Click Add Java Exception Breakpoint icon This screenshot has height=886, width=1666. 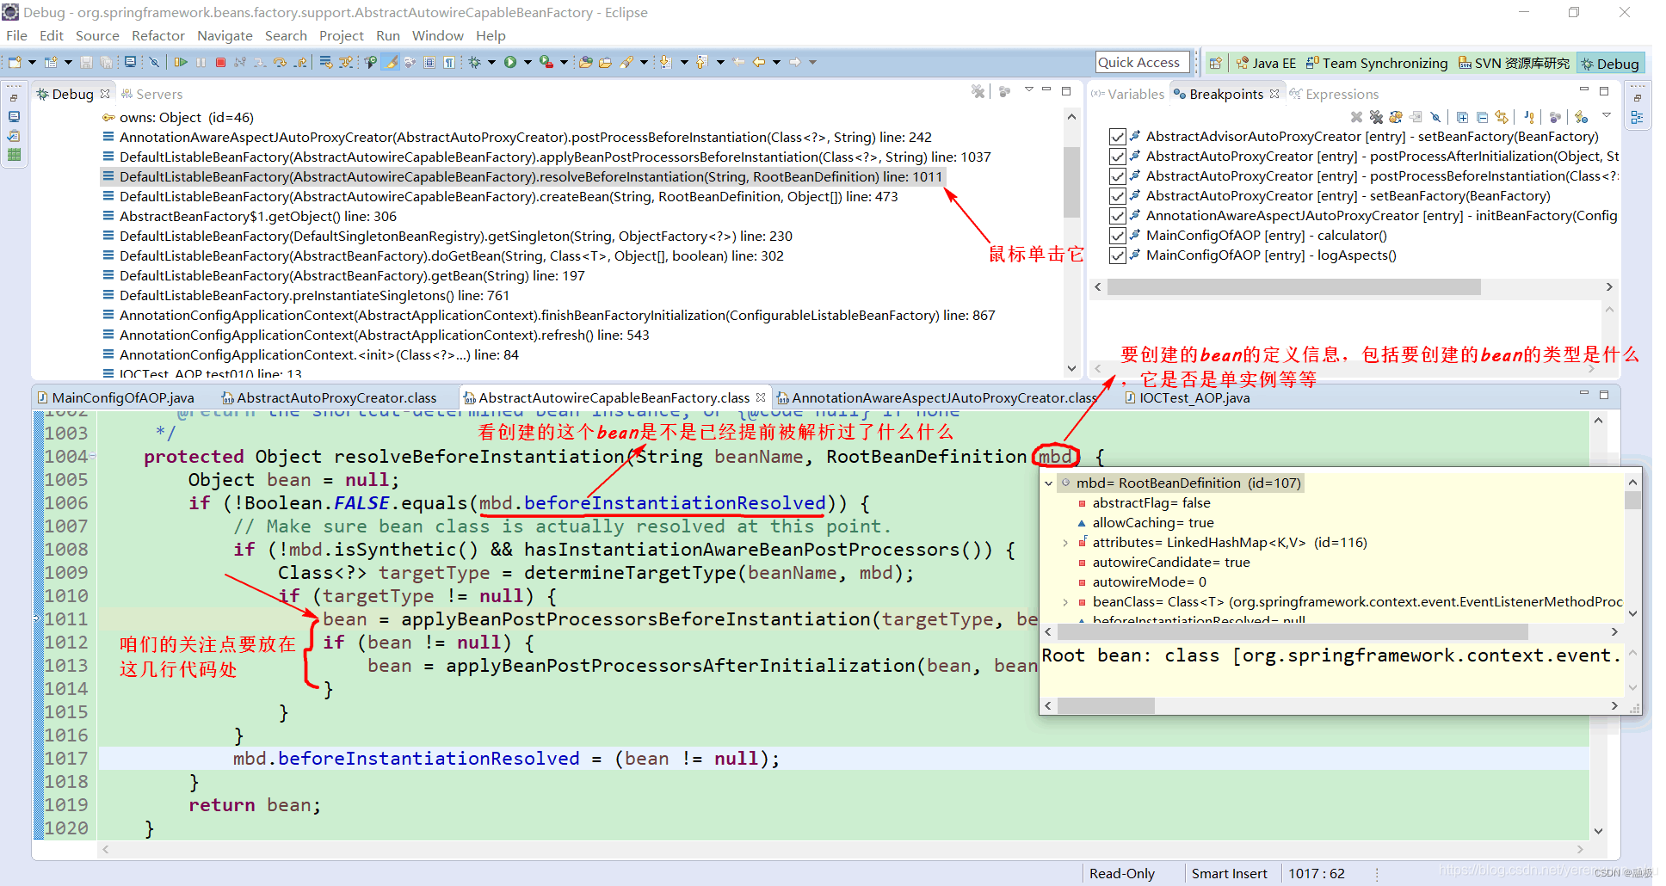point(1528,117)
